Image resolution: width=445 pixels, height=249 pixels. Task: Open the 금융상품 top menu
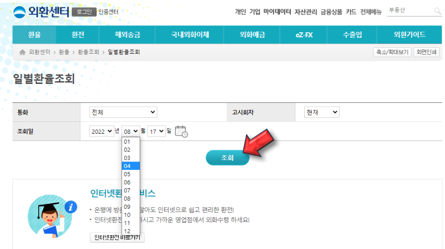click(331, 11)
